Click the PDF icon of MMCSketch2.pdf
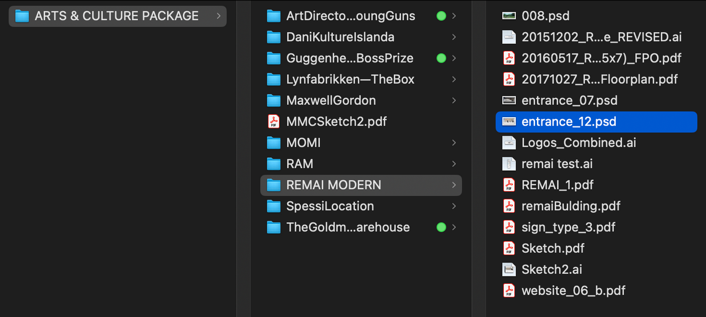 pyautogui.click(x=274, y=121)
